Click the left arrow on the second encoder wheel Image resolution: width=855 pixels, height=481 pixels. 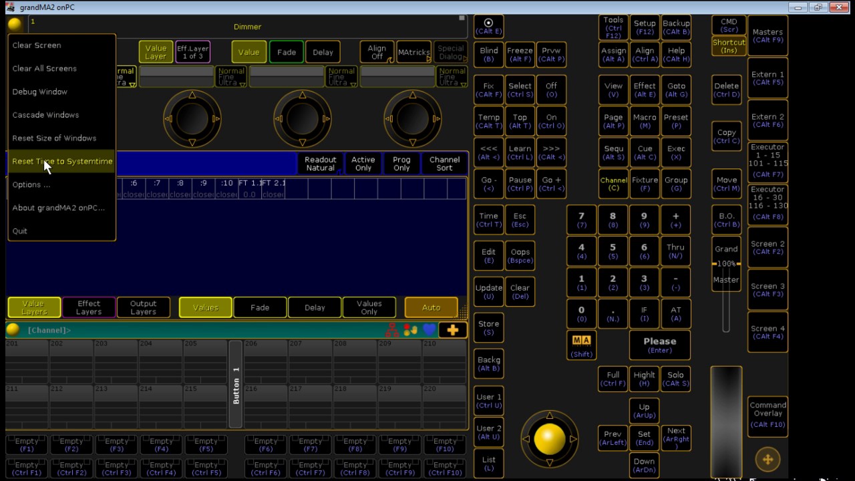[279, 119]
